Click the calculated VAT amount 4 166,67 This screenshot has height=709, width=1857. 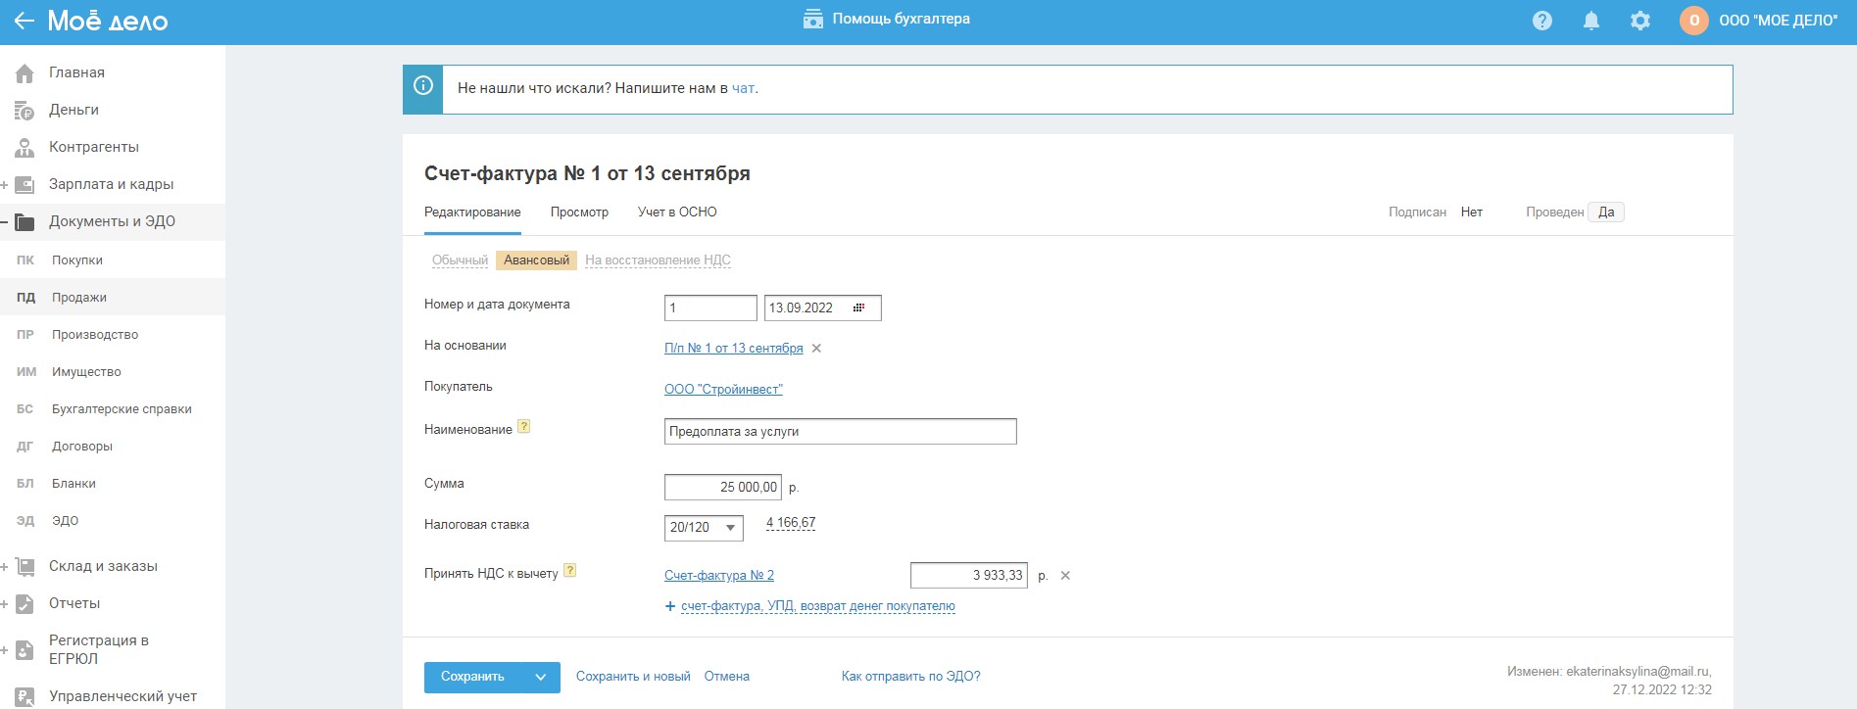click(x=791, y=523)
